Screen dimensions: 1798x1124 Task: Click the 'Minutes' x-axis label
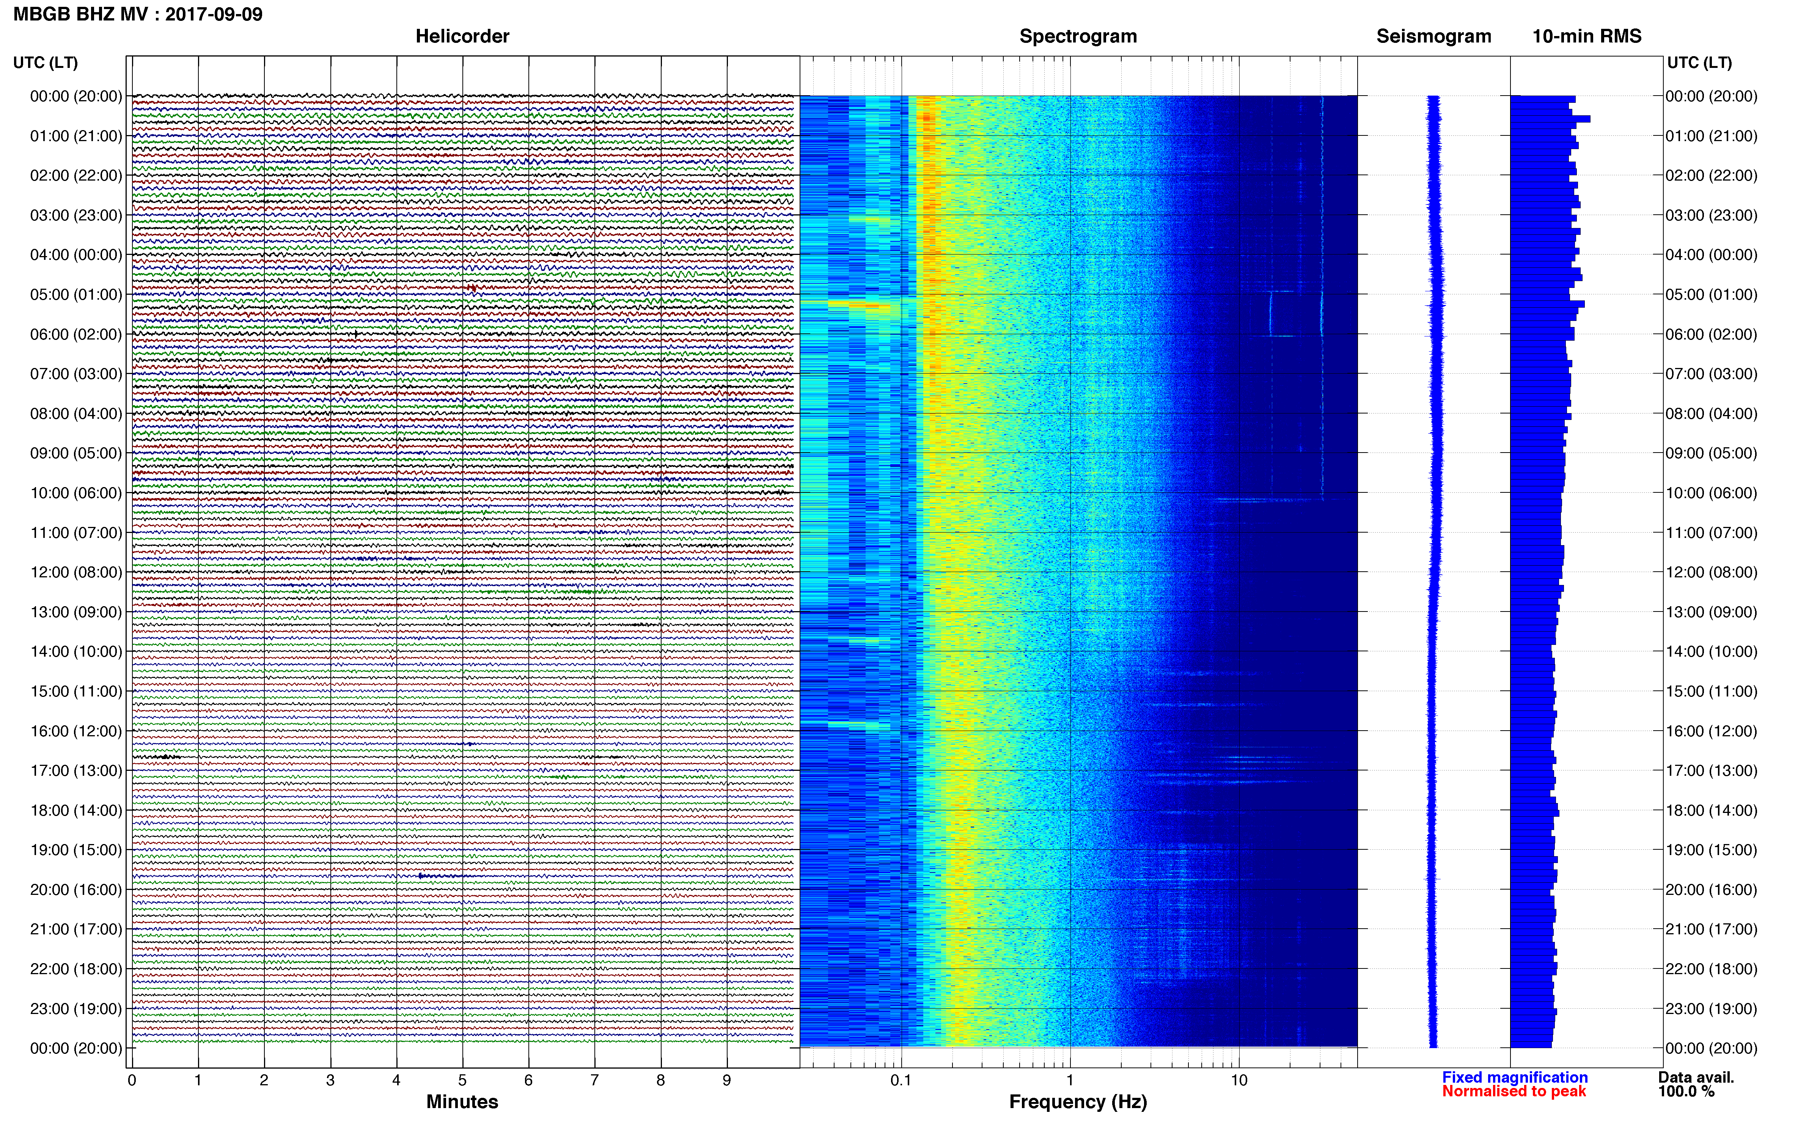click(x=462, y=1102)
